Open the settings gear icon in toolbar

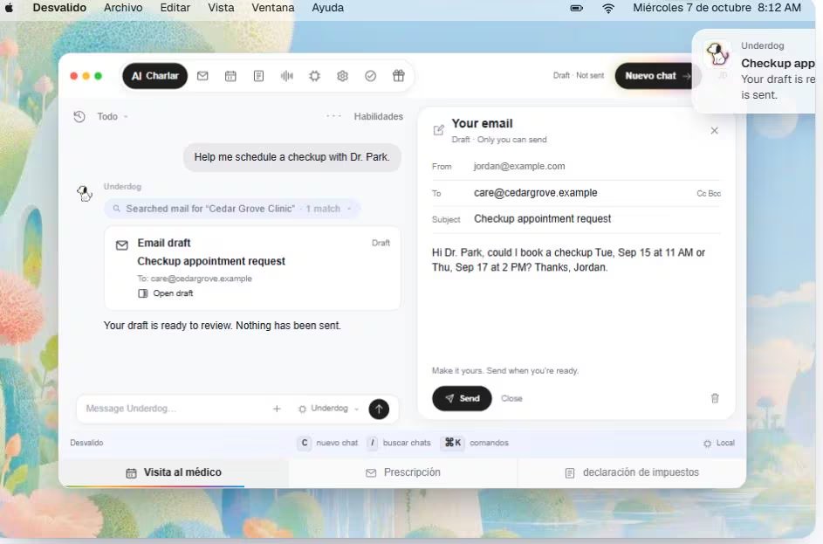coord(343,76)
